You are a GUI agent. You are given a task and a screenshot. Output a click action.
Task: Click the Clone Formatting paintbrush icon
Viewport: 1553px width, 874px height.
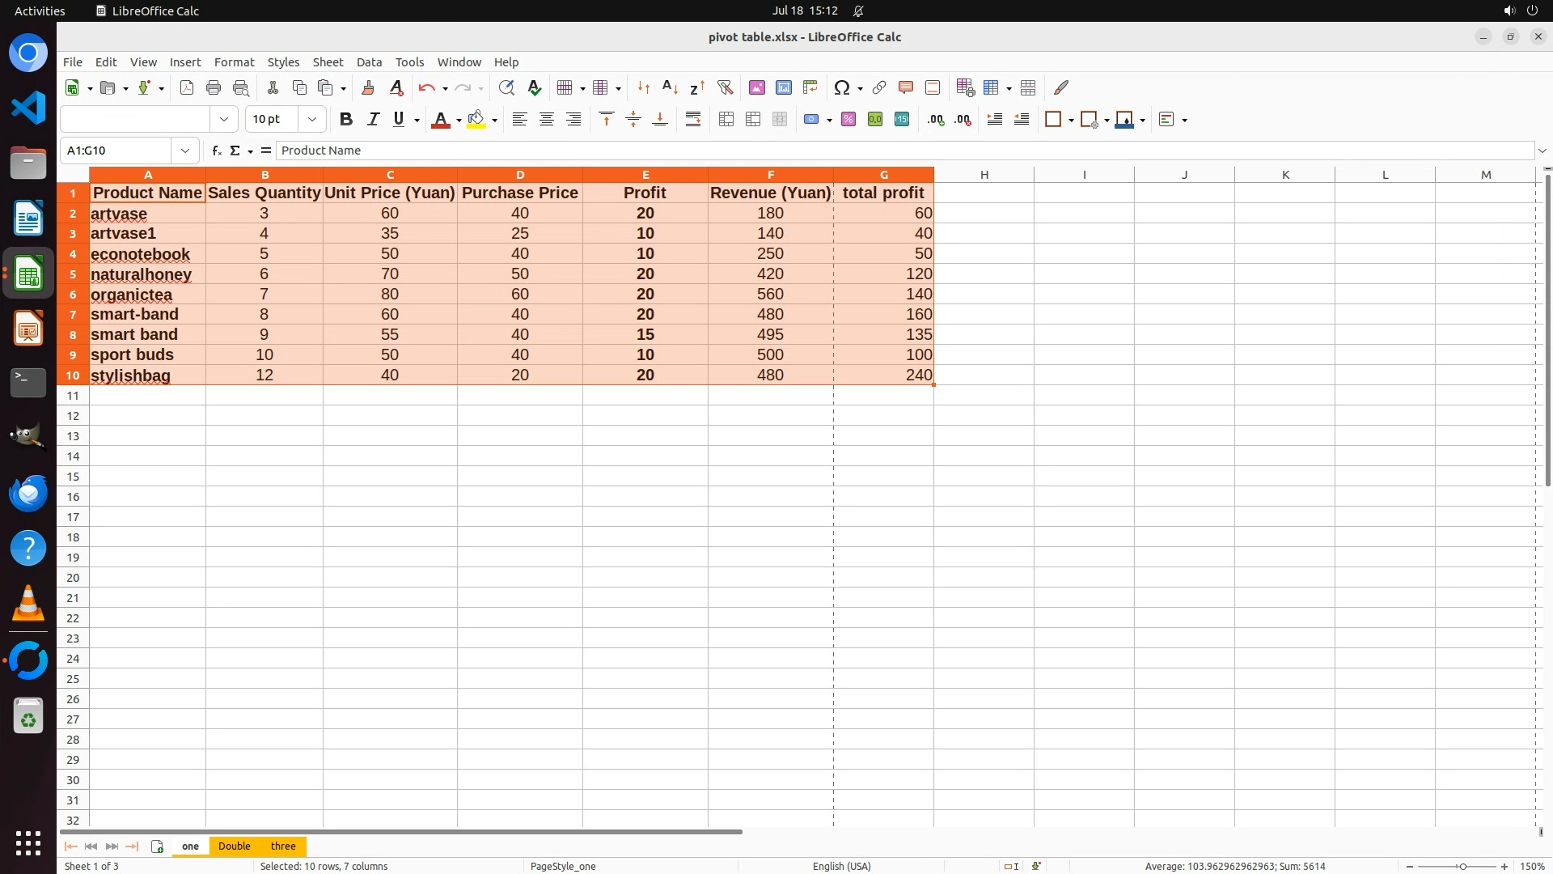pyautogui.click(x=368, y=87)
